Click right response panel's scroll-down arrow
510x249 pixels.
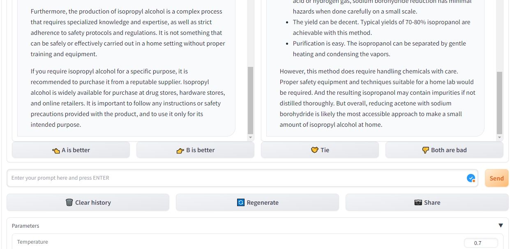coord(500,138)
